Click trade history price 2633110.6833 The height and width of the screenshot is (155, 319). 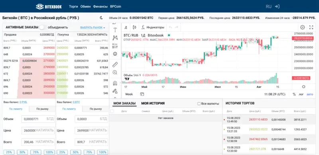point(258,120)
